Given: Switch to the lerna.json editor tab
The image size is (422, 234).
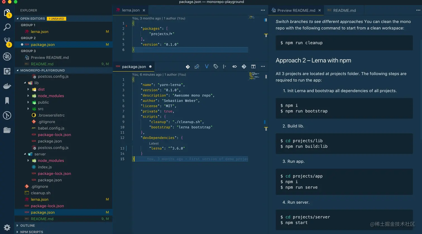Looking at the screenshot, I should pos(131,10).
